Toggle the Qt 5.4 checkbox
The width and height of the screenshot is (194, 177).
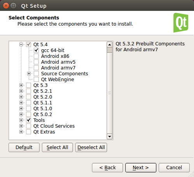point(28,45)
